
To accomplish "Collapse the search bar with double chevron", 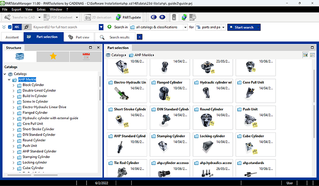I will pos(4,27).
